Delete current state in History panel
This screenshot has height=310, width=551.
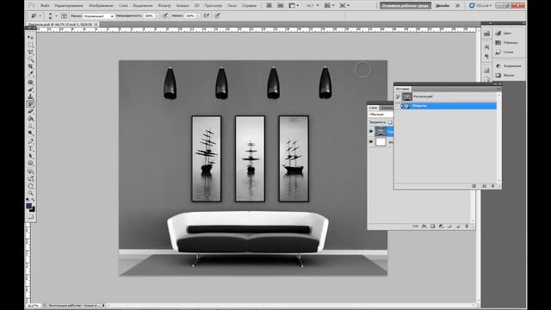[x=492, y=186]
